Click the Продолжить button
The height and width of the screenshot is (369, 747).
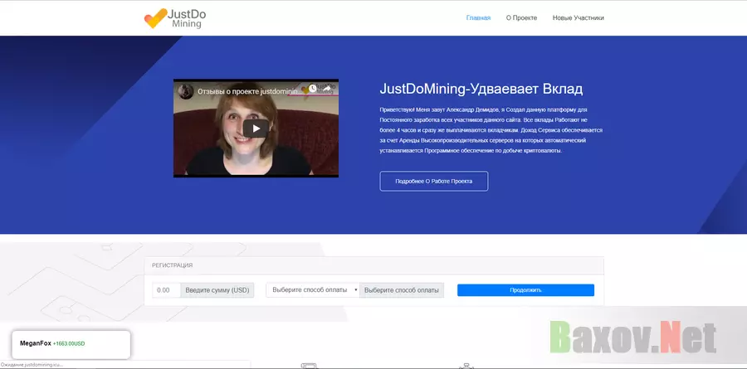[525, 290]
